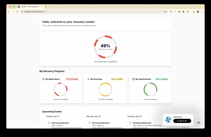Click the "Sunday, Apr 27" date heading
211x137 pixels.
click(53, 116)
